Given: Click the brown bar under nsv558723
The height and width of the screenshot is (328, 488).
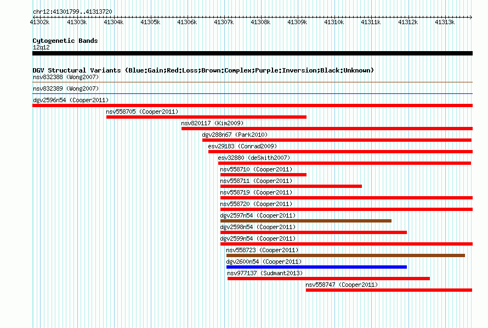Looking at the screenshot, I should click(345, 255).
